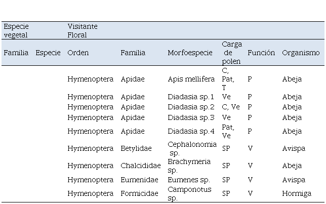Click the 'Carga de polen' column header
Screen dimensions: 326x204
pyautogui.click(x=232, y=53)
